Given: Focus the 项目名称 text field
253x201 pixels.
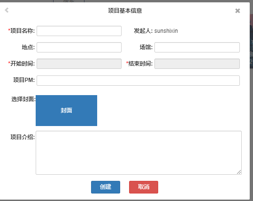Looking at the screenshot, I should 79,31.
